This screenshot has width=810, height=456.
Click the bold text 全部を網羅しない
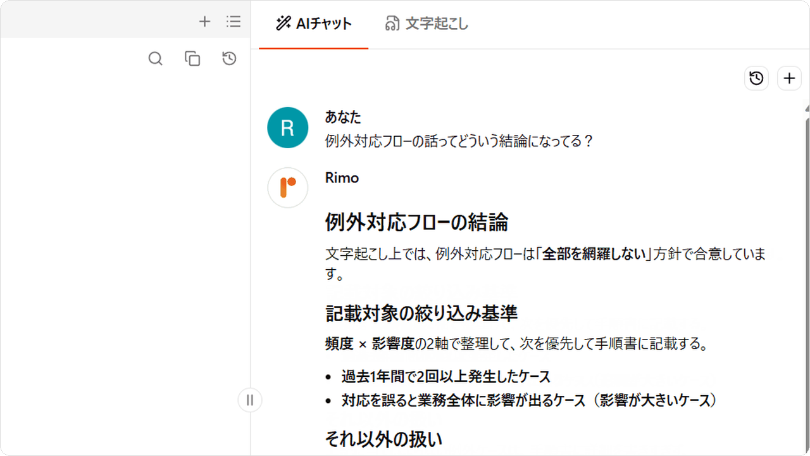593,255
